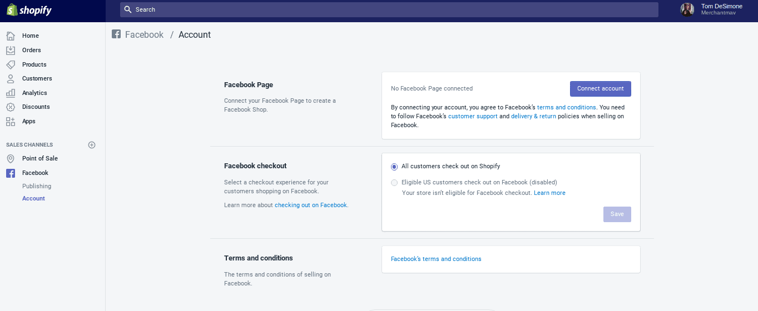
Task: Click the Save button
Action: pyautogui.click(x=617, y=214)
